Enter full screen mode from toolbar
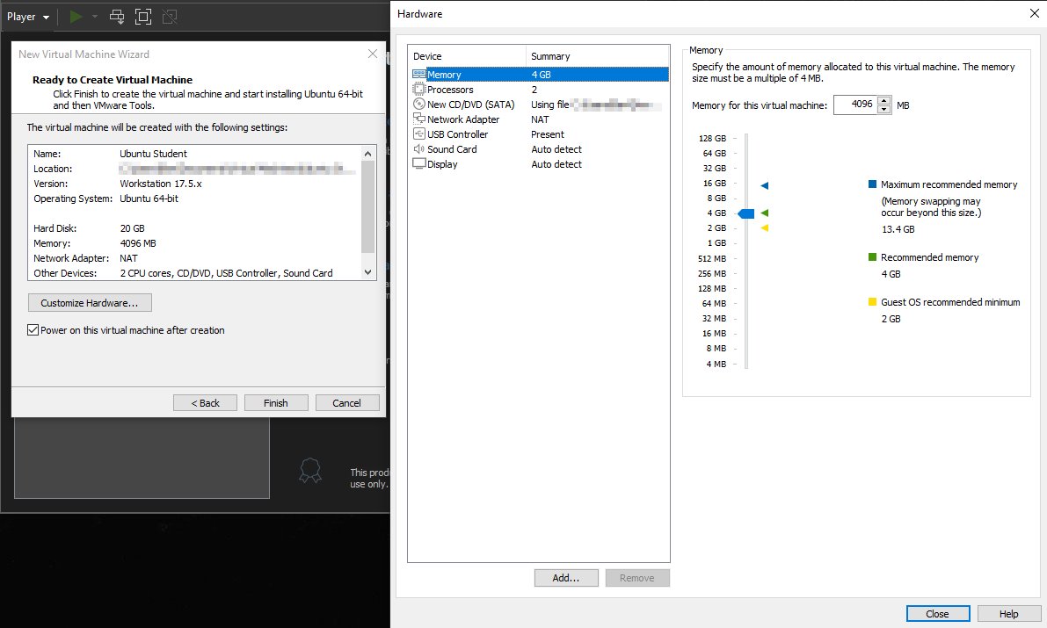 click(x=143, y=17)
